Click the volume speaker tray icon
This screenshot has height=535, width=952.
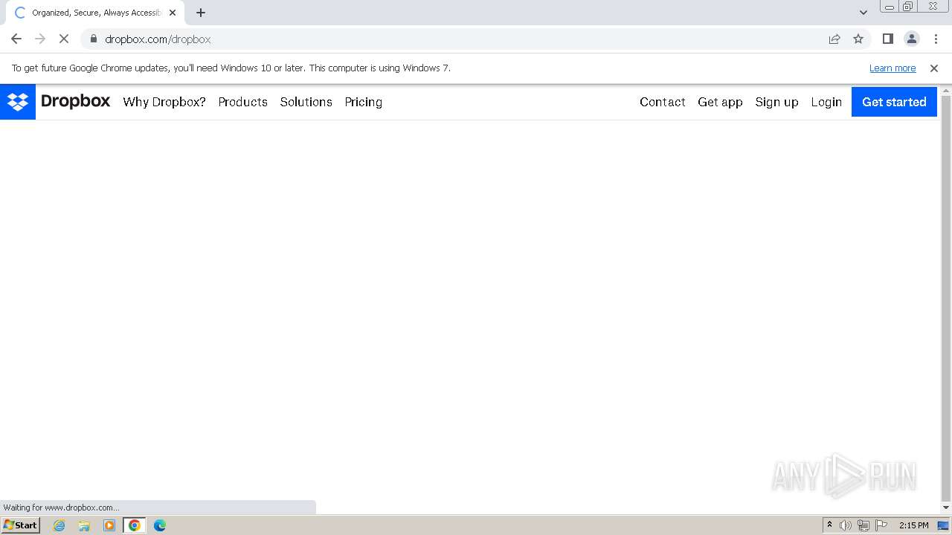846,525
